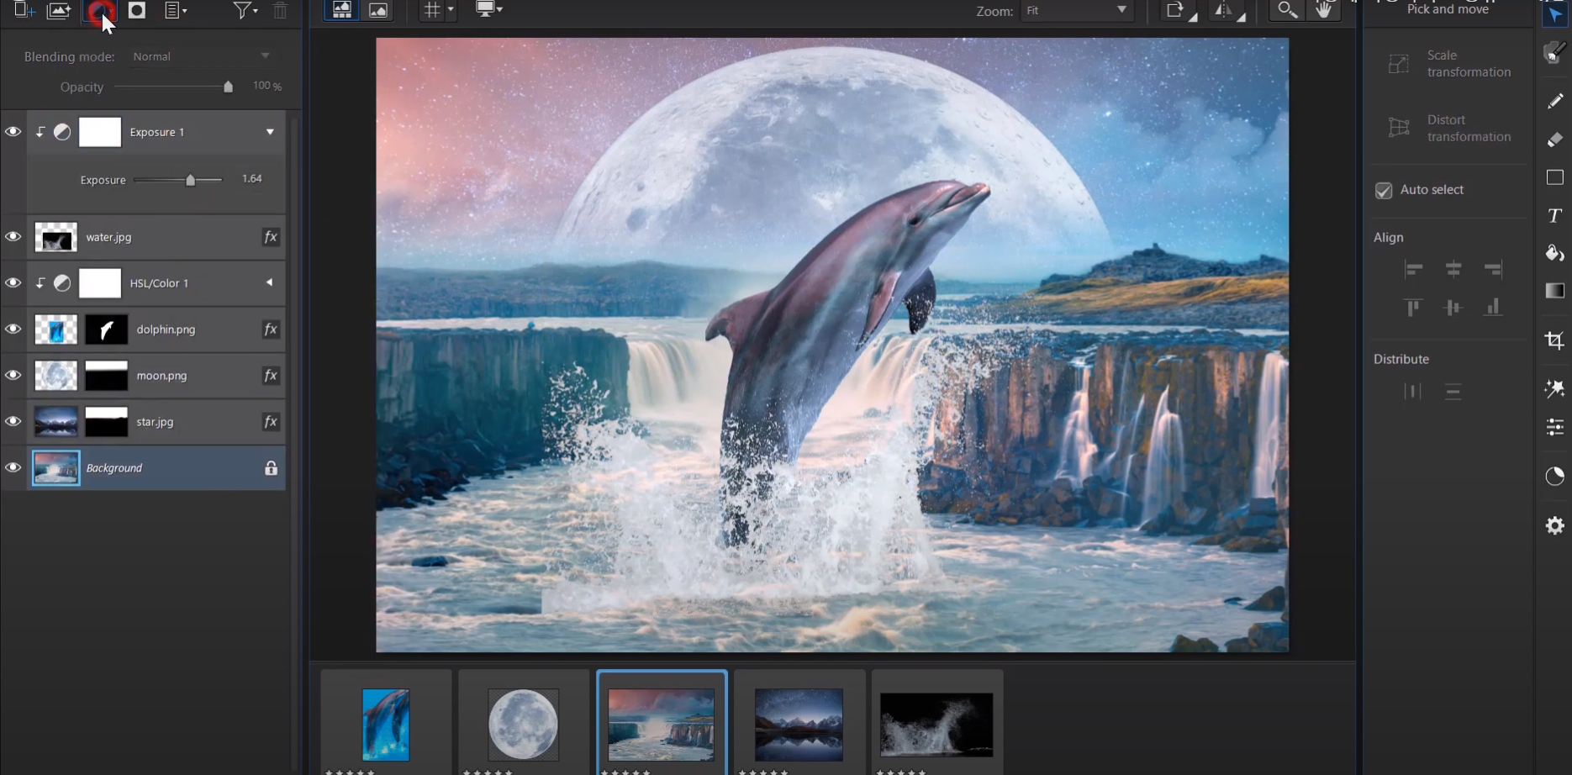Switch to viewer with browser strip mode

coord(341,10)
